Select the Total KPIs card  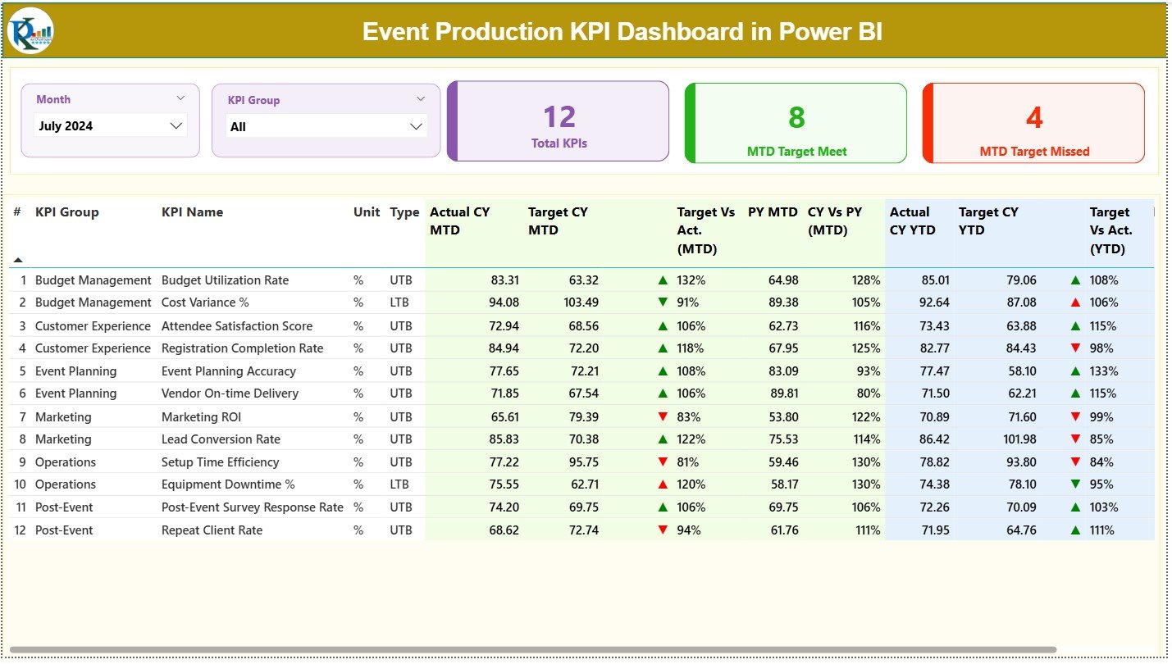click(x=558, y=121)
